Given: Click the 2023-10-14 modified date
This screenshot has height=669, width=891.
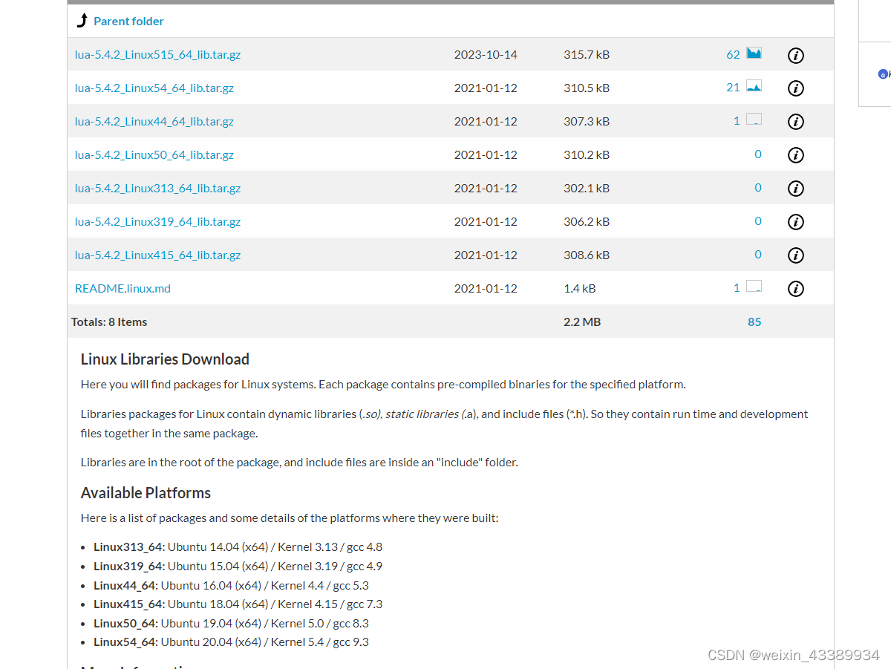Looking at the screenshot, I should coord(486,55).
